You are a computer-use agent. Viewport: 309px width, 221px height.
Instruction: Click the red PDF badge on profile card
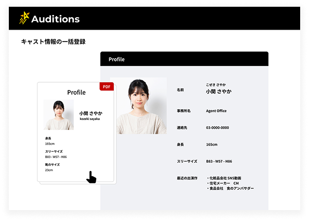pos(107,87)
